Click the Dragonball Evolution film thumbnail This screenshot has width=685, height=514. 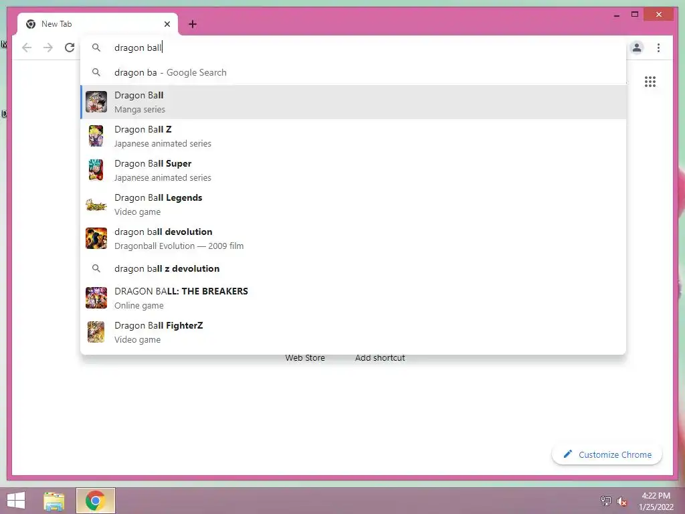[x=96, y=238]
